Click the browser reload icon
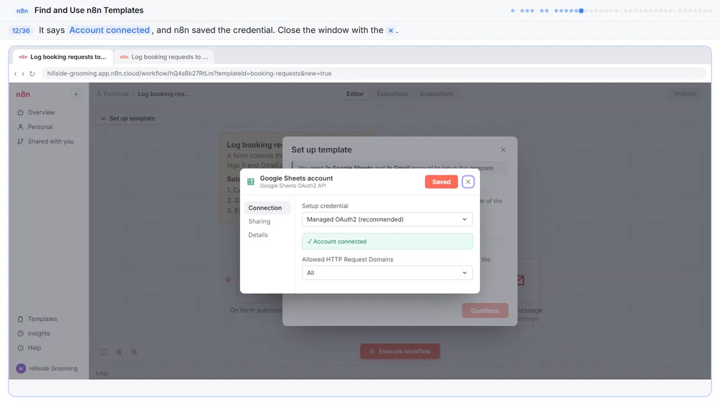The width and height of the screenshot is (720, 405). click(32, 74)
